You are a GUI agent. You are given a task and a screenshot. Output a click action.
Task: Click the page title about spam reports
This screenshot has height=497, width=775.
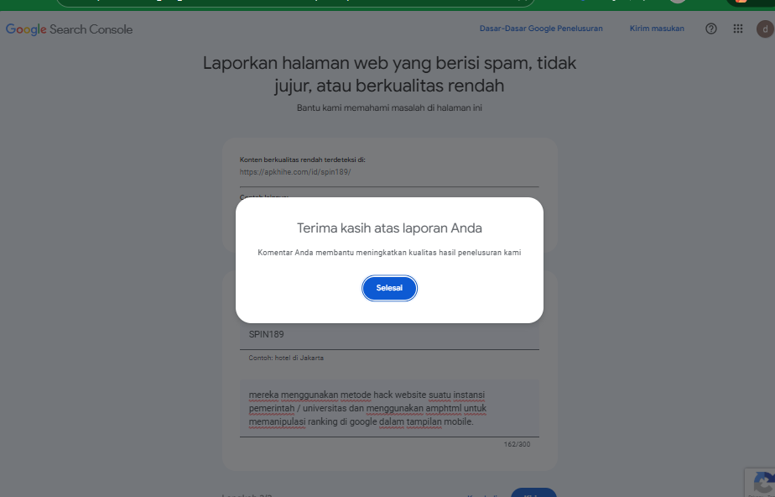389,74
